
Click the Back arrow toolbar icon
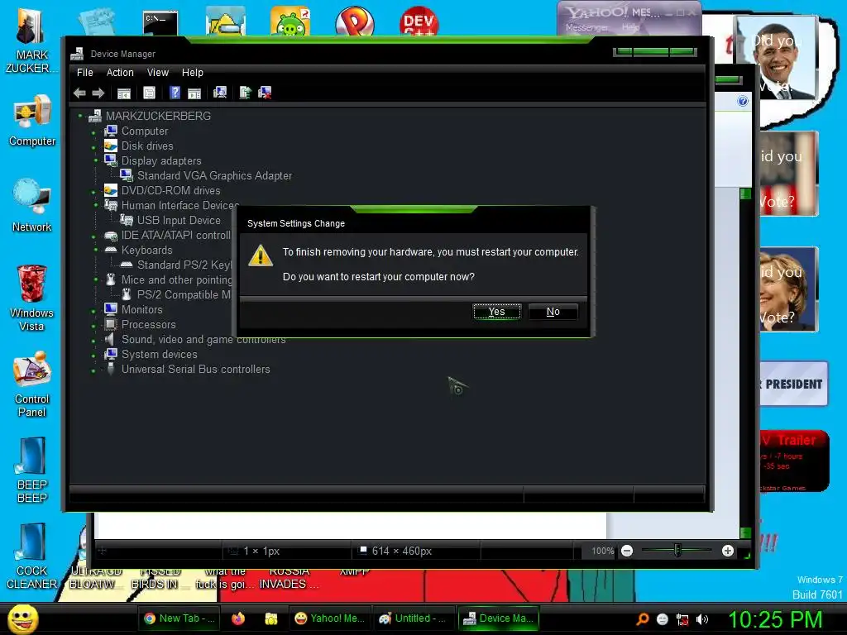click(x=79, y=93)
